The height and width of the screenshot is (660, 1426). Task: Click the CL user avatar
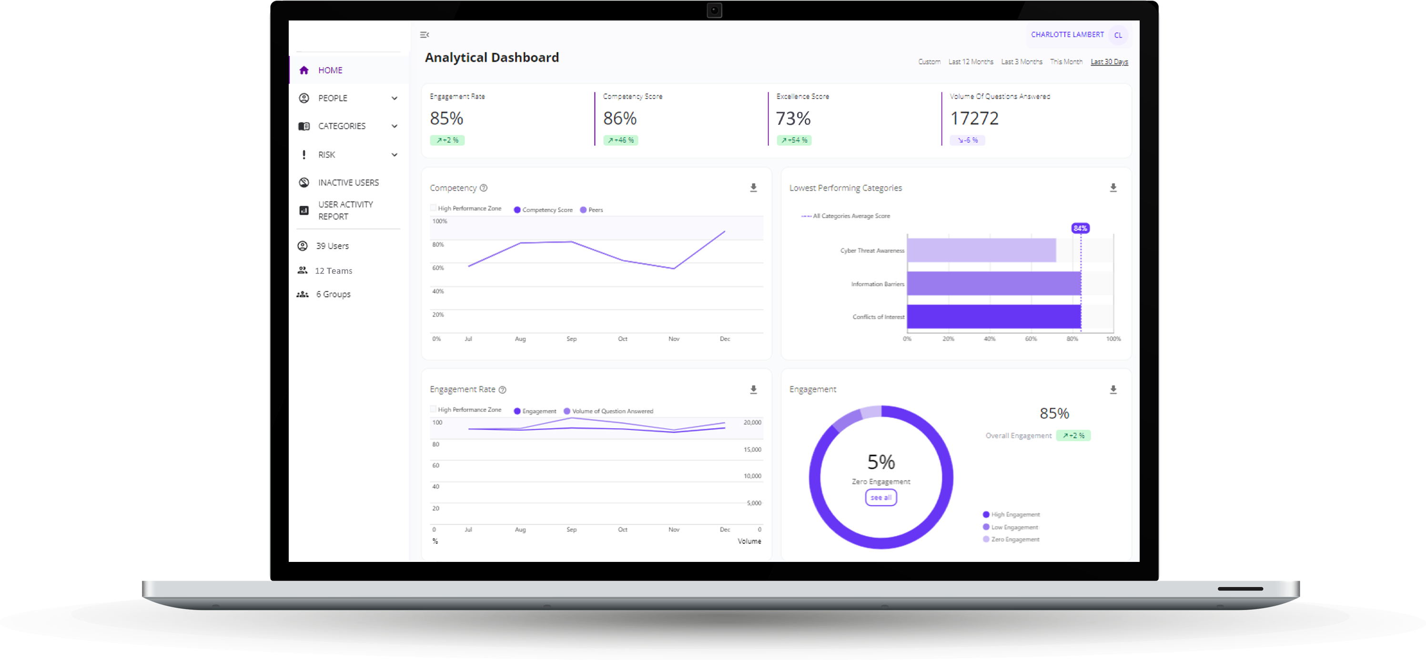click(1118, 35)
